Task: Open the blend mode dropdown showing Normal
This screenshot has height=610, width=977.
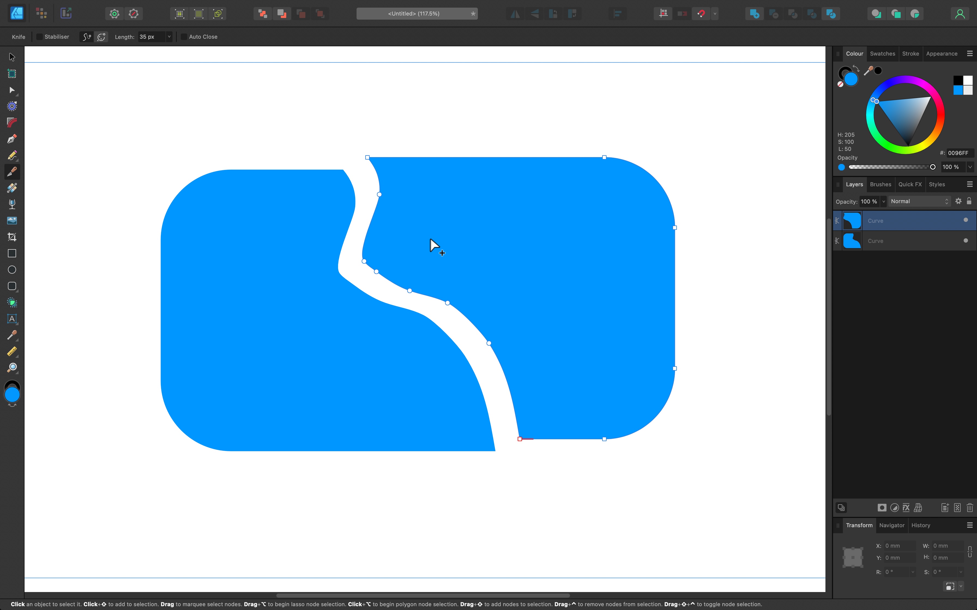Action: [919, 201]
